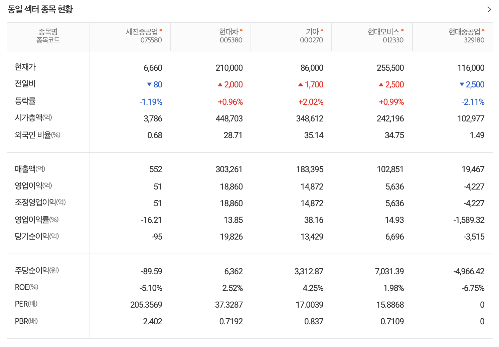Click operating margin value -1,589.32
This screenshot has width=499, height=347.
[469, 220]
